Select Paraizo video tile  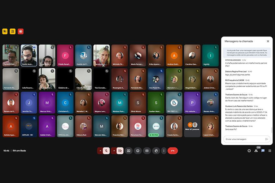(11, 55)
